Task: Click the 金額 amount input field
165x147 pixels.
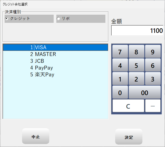Action: point(137,31)
